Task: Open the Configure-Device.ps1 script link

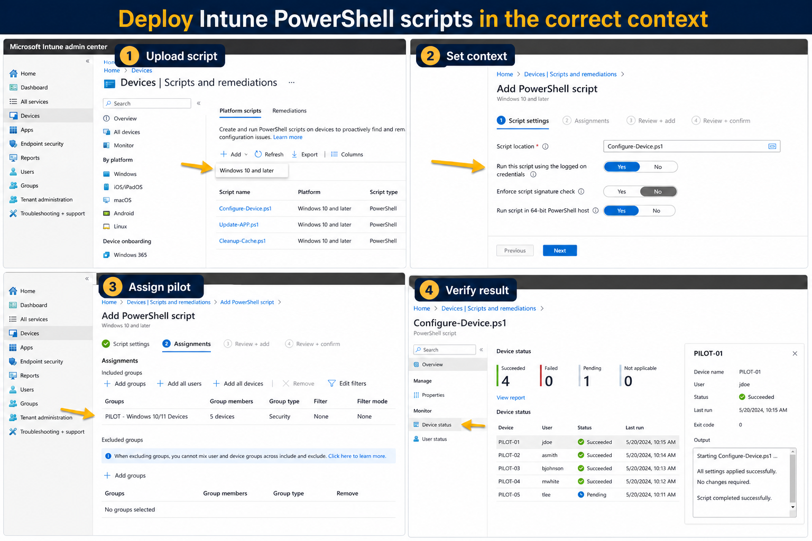Action: click(x=245, y=209)
